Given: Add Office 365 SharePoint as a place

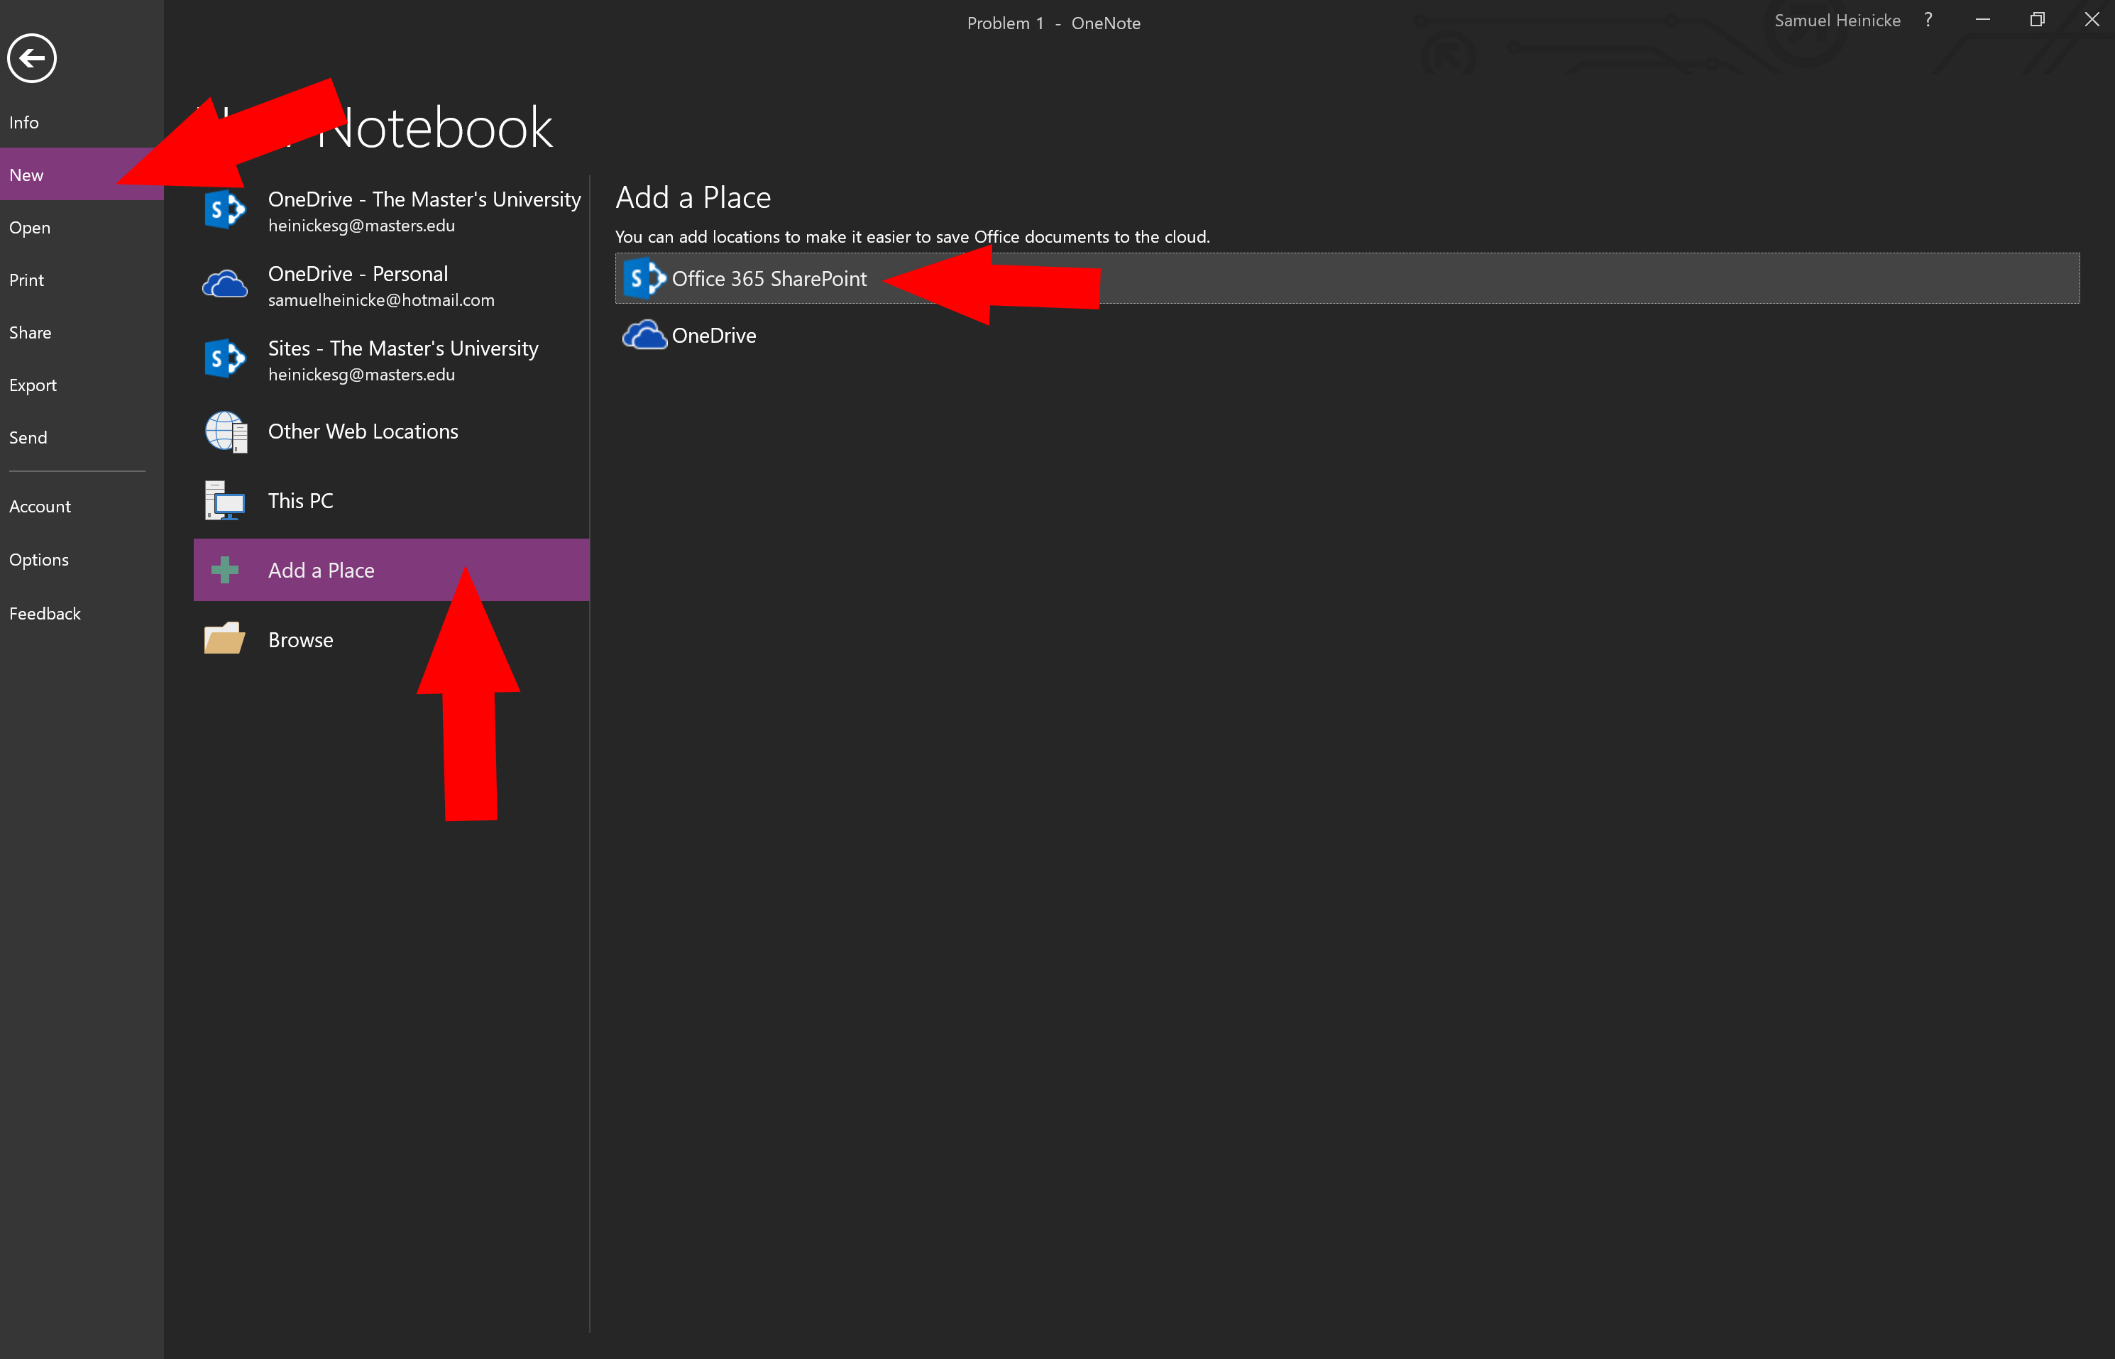Looking at the screenshot, I should pyautogui.click(x=1346, y=278).
